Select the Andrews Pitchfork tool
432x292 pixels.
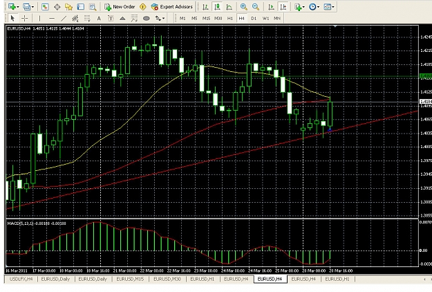tap(134, 19)
